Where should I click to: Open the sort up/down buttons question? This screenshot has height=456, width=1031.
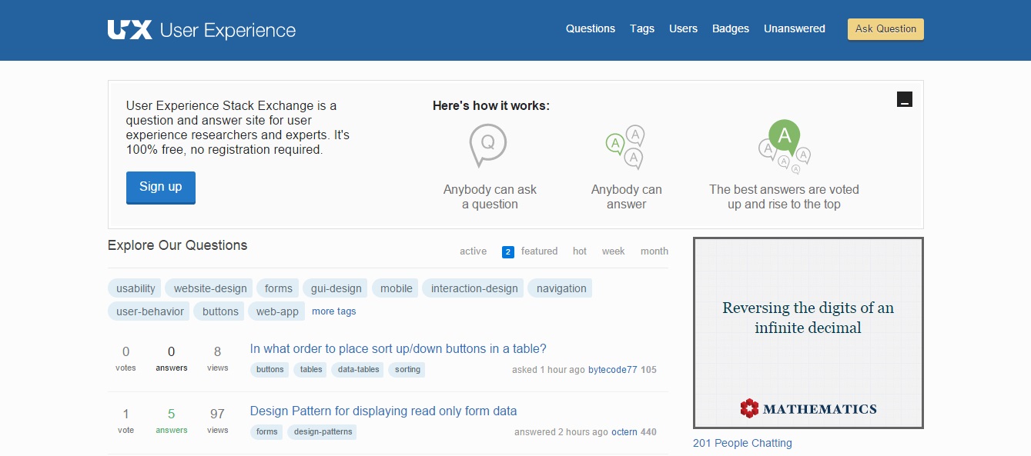(x=398, y=348)
